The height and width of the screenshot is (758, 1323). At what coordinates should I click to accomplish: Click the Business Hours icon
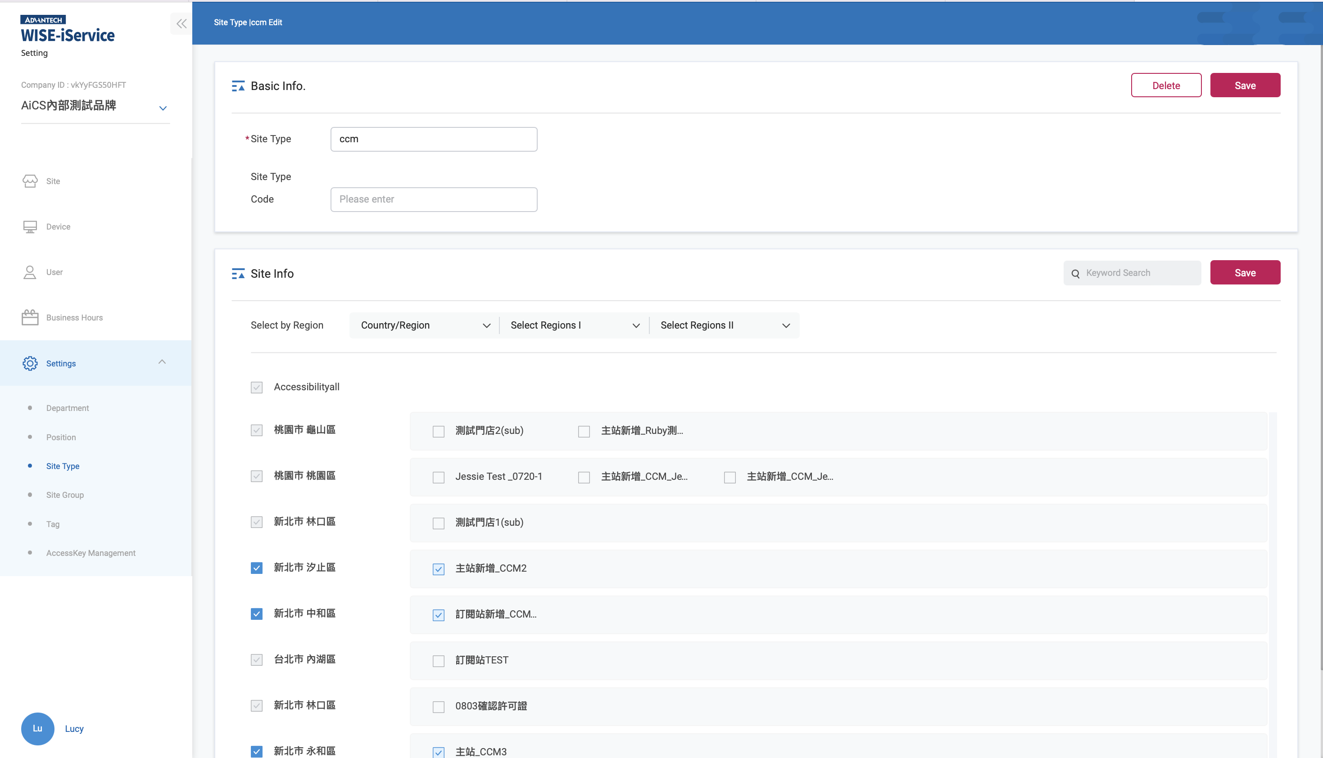[30, 316]
